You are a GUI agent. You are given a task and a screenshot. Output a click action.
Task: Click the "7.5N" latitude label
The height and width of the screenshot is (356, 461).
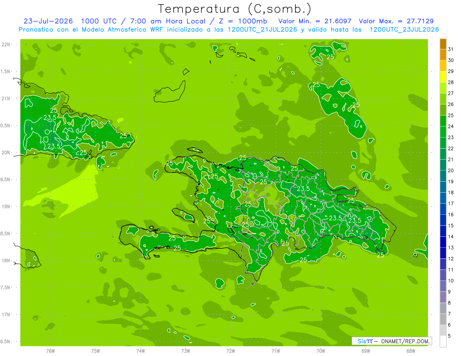5,288
